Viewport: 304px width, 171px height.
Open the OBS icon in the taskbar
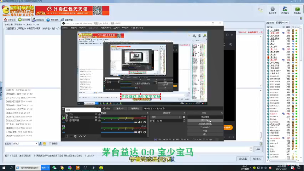click(x=85, y=168)
